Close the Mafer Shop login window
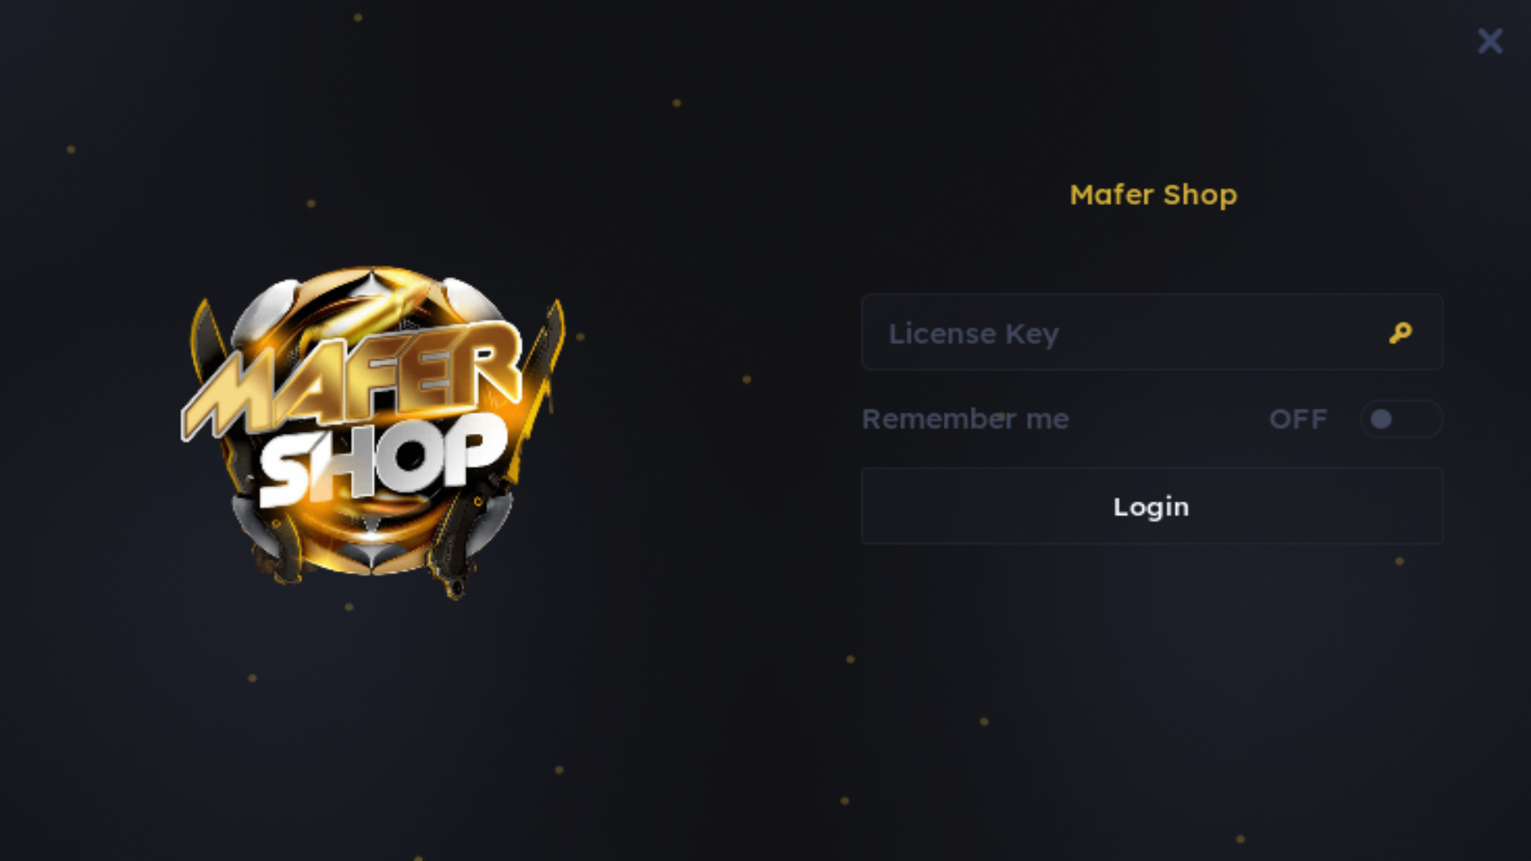 [1490, 41]
